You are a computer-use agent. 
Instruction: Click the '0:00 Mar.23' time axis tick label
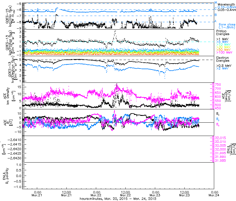155,194
